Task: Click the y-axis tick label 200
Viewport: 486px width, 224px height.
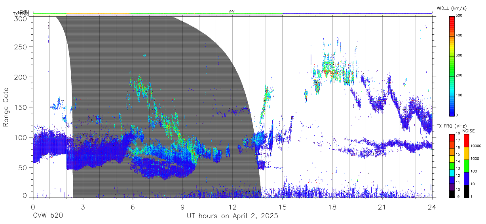Action: 21,77
